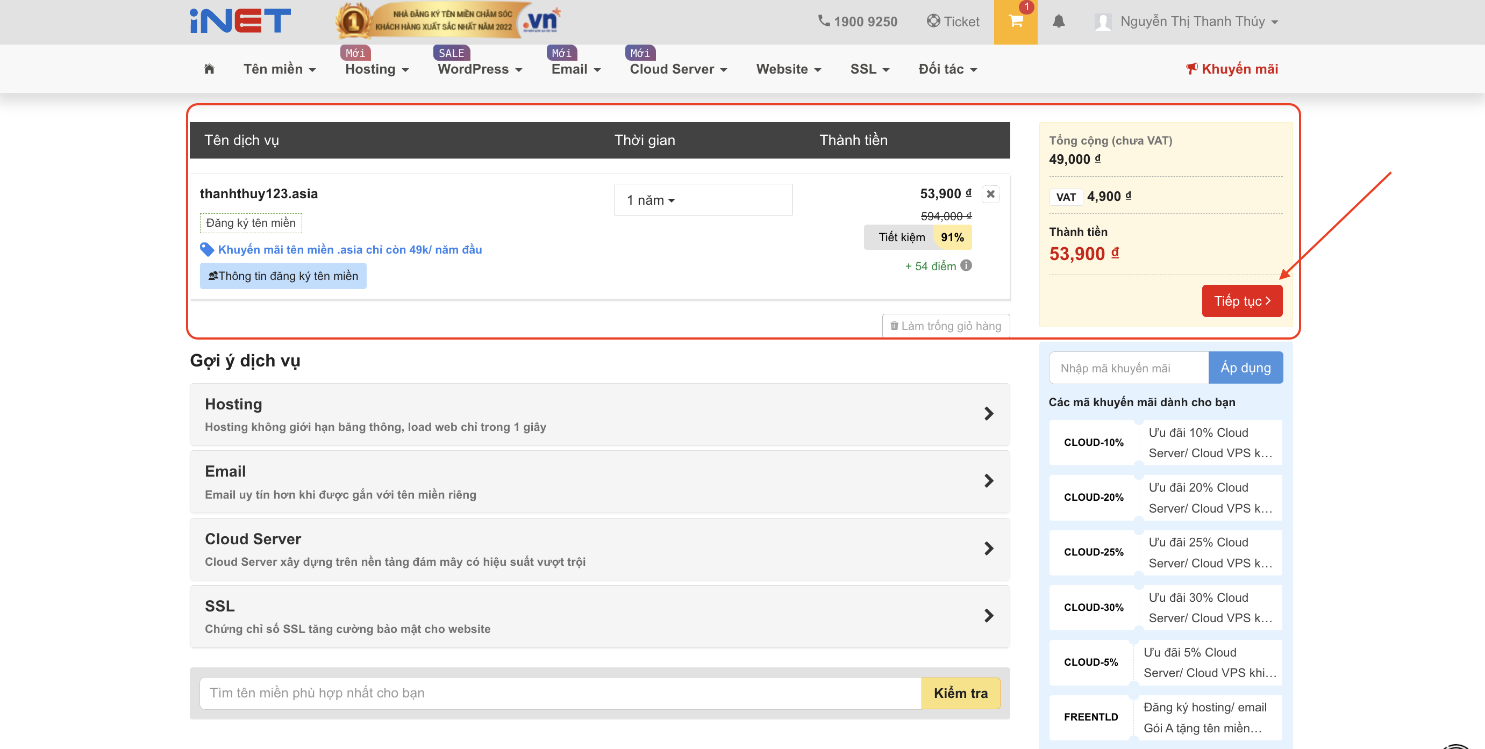Apply the promo code with Áp dụng
The image size is (1485, 749).
pyautogui.click(x=1246, y=368)
